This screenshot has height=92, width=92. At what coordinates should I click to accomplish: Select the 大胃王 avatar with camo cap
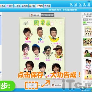coord(58,52)
